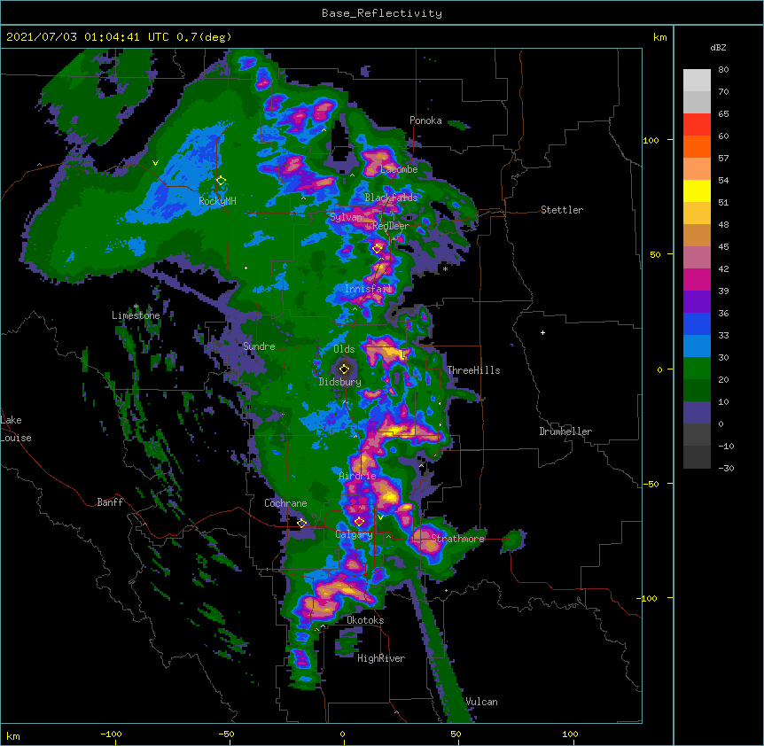764x746 pixels.
Task: Click the Innisfail label
Action: coord(369,289)
